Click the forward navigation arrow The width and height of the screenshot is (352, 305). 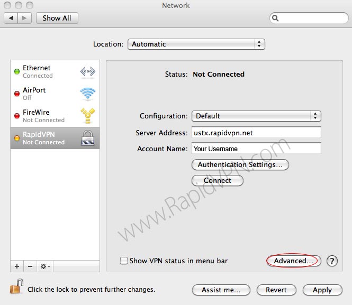24,18
